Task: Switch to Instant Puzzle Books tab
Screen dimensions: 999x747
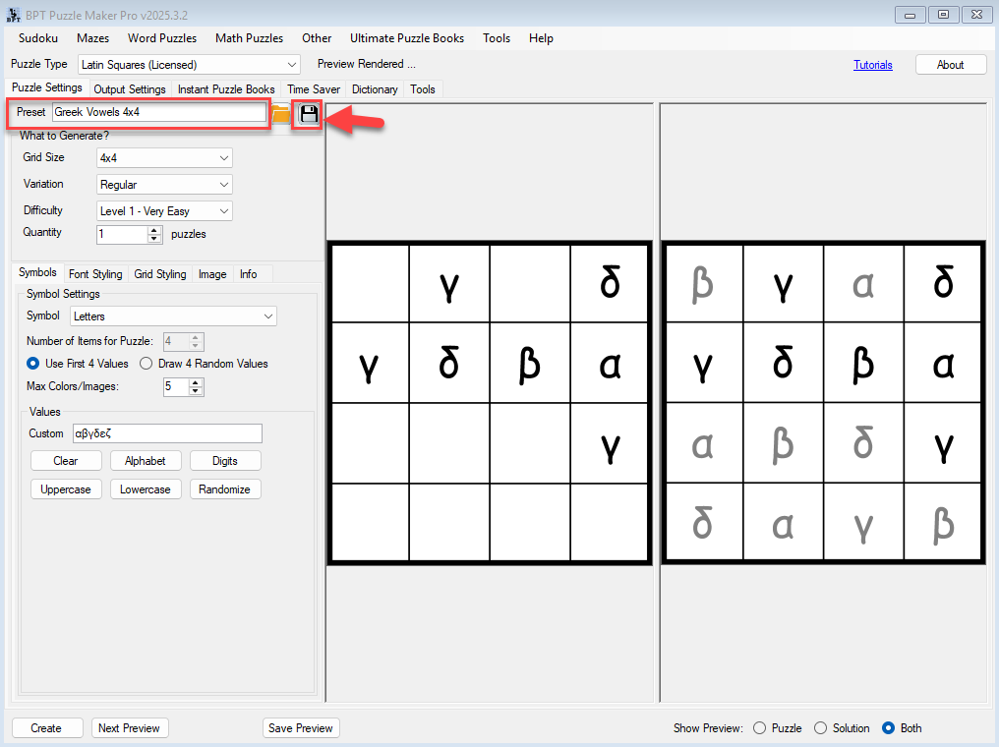Action: click(226, 89)
